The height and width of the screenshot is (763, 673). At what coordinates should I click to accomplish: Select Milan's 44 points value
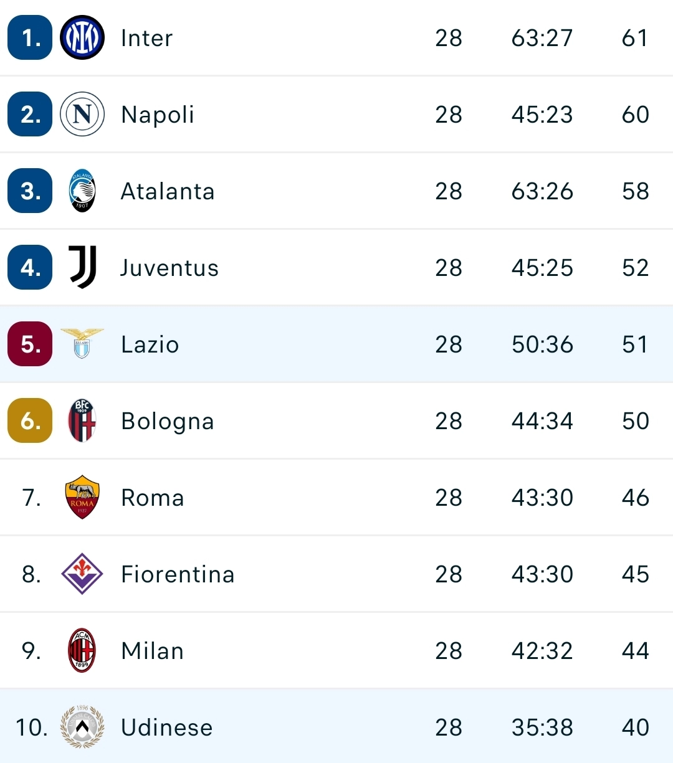click(x=636, y=651)
